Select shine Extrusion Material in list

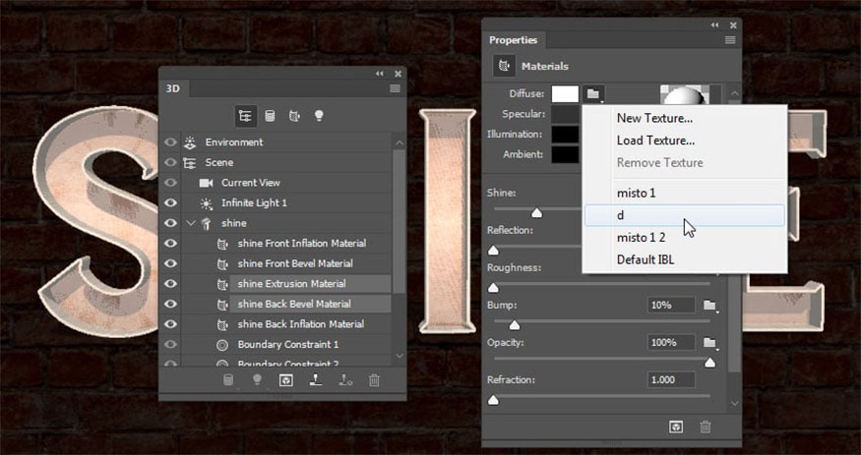[x=291, y=284]
